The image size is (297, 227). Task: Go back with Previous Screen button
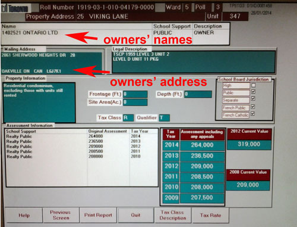point(61,215)
